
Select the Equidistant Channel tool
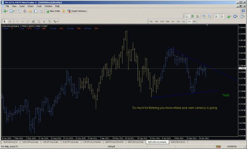pyautogui.click(x=33, y=21)
